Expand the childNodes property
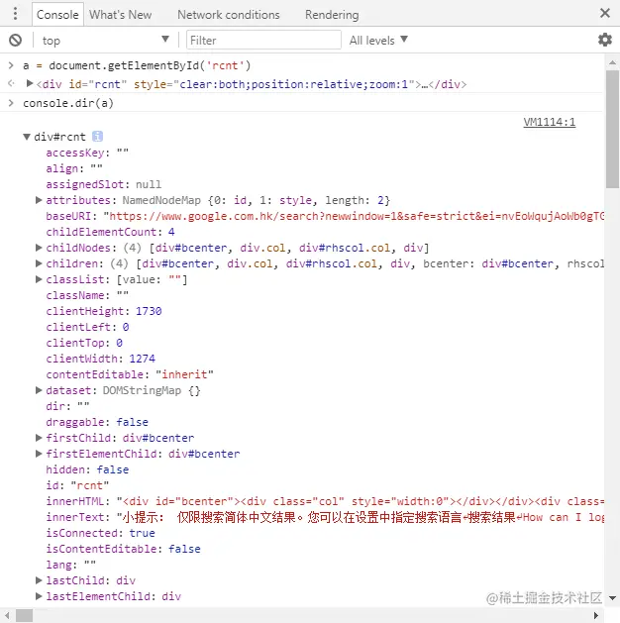 pyautogui.click(x=39, y=248)
